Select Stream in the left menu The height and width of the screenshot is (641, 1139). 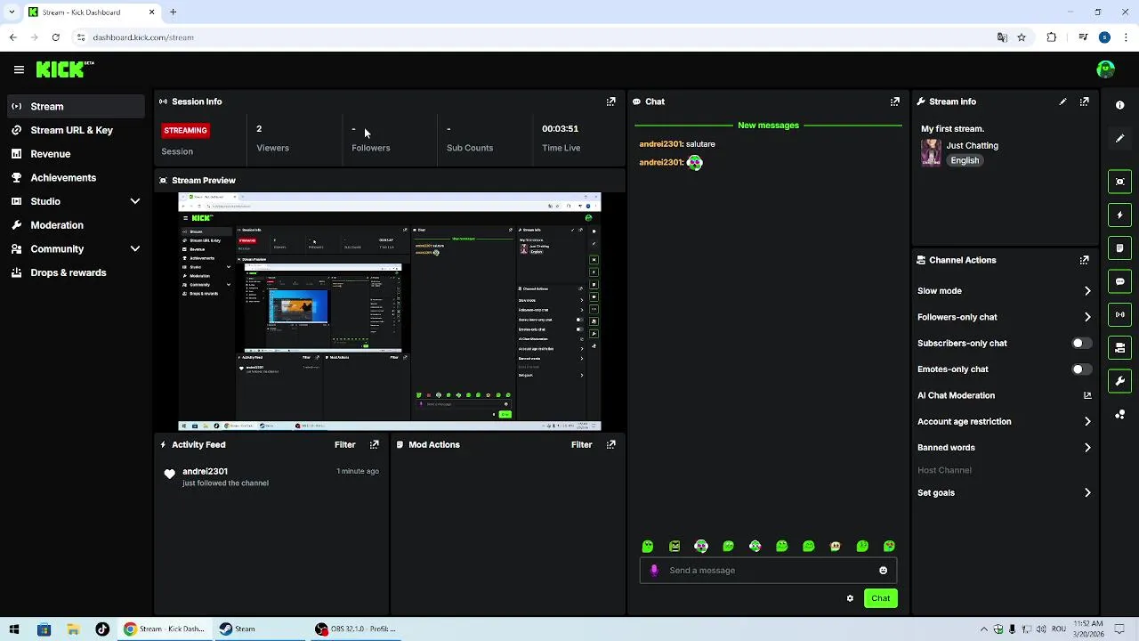(75, 106)
